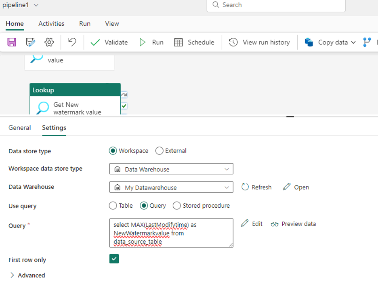Image resolution: width=378 pixels, height=292 pixels.
Task: Click the Preview data label
Action: (299, 224)
